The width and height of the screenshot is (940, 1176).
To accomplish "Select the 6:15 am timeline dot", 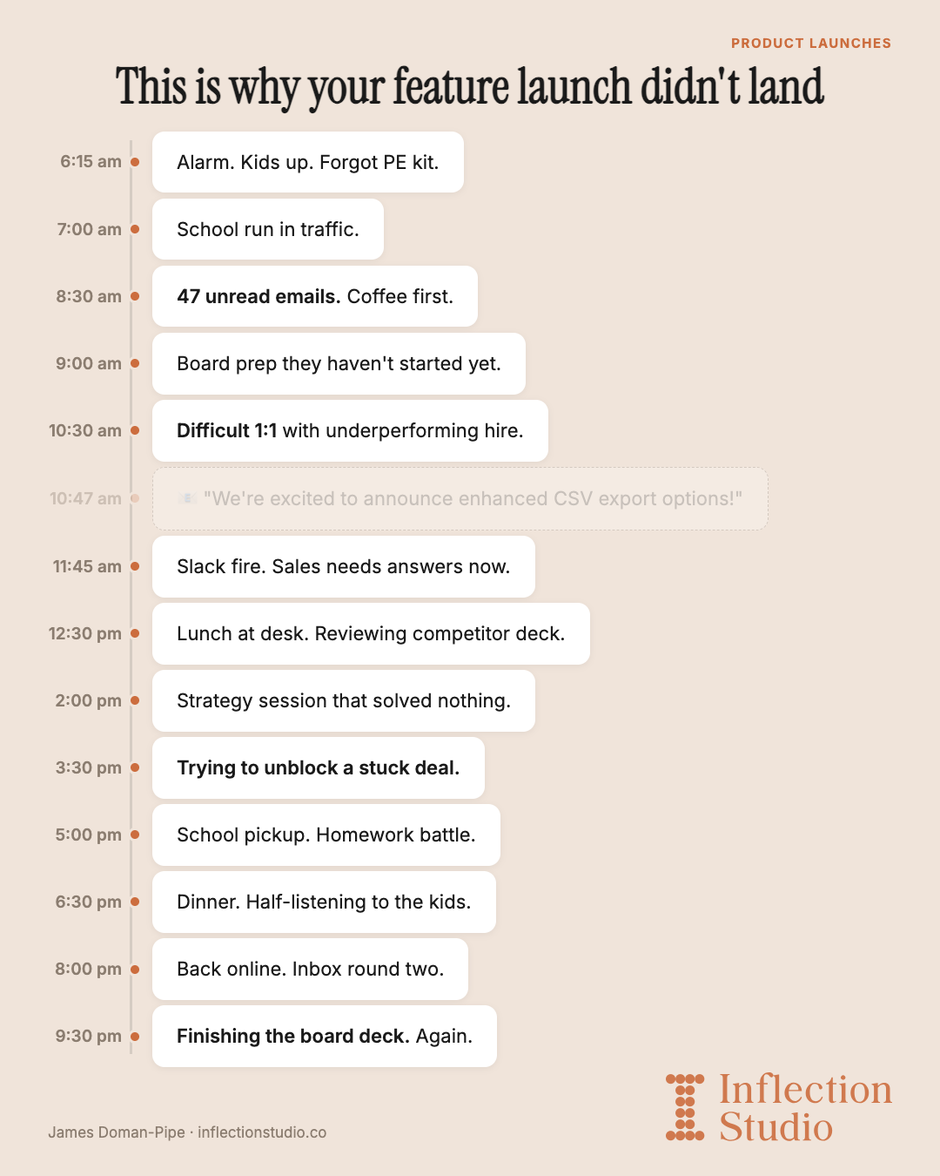I will pos(135,162).
